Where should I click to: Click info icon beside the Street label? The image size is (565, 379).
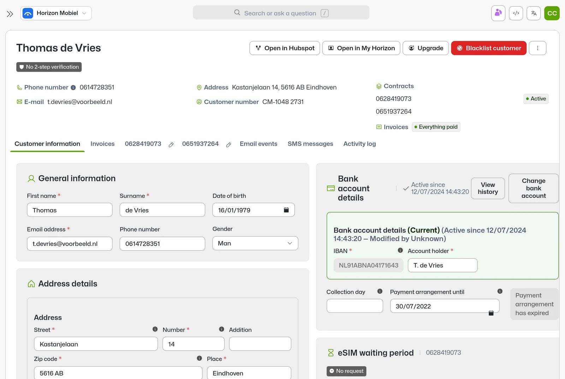(x=155, y=329)
